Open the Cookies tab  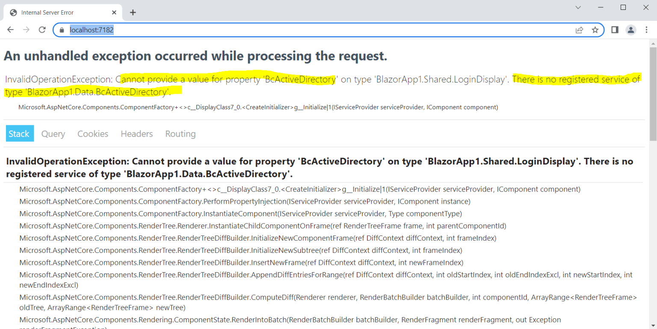click(x=93, y=134)
